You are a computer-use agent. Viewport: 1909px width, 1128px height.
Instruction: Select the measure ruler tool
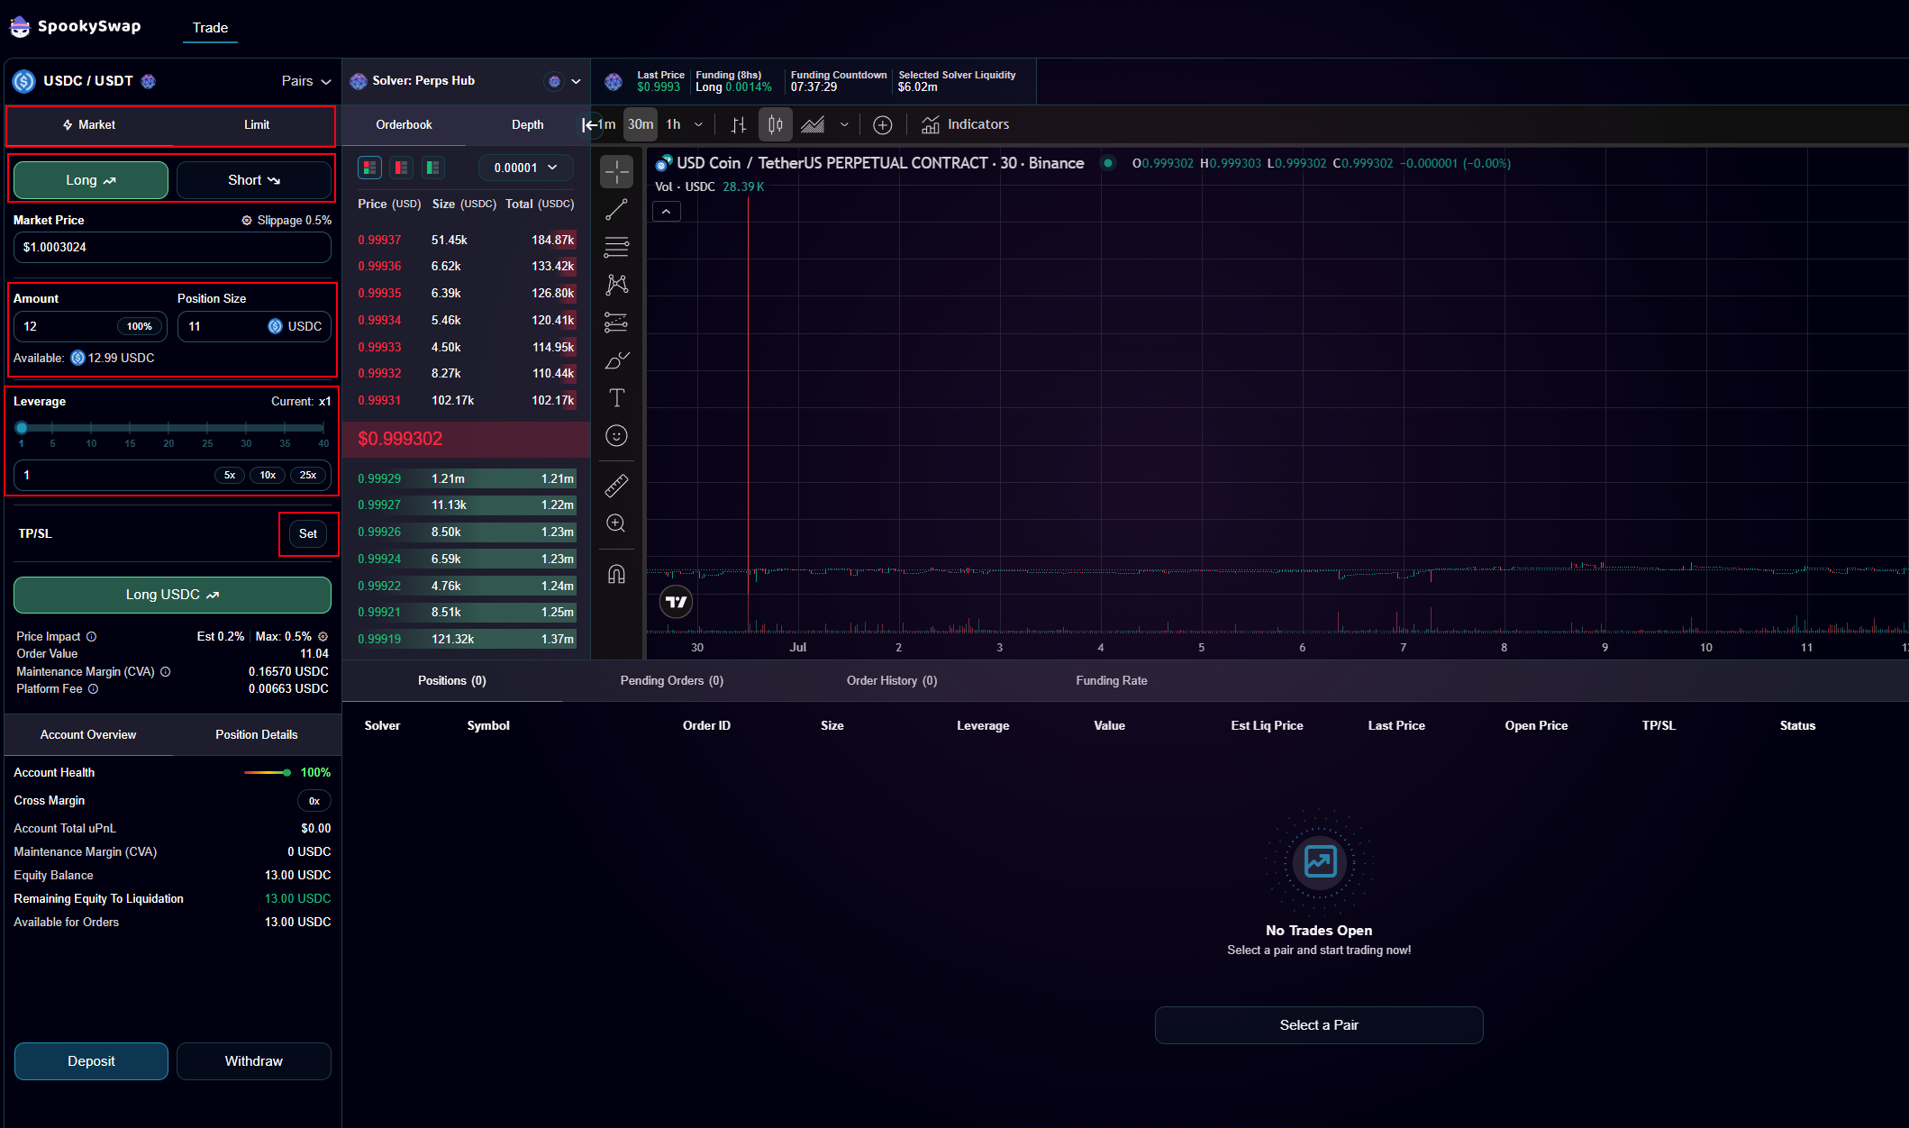(617, 485)
